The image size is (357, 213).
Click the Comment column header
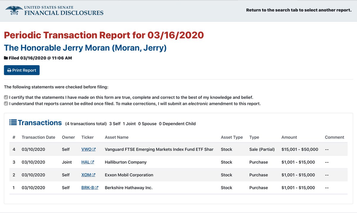[x=334, y=137]
